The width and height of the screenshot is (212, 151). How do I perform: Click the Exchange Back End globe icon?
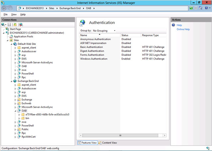[x=15, y=81]
